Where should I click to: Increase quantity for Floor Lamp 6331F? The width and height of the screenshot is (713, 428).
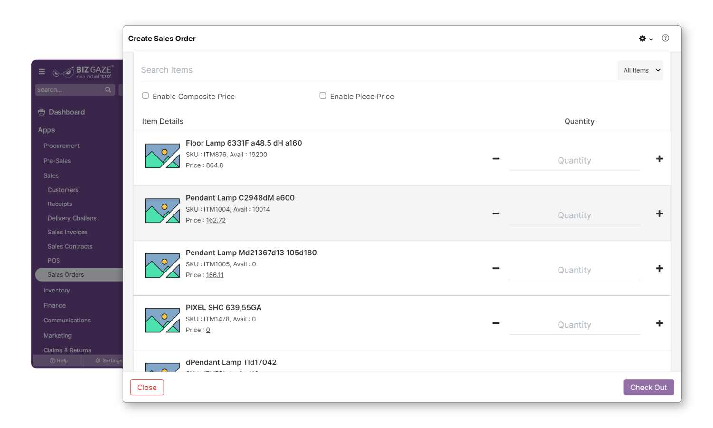[x=659, y=159]
